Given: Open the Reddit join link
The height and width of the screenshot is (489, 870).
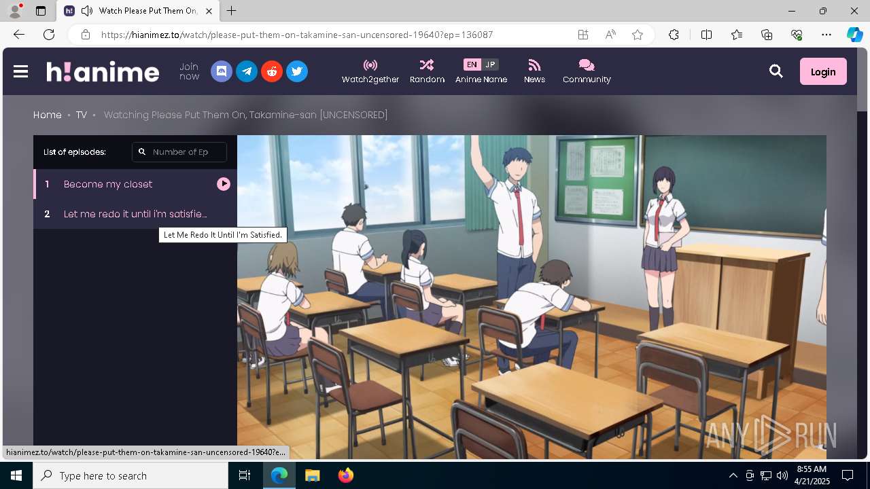Looking at the screenshot, I should coord(272,71).
